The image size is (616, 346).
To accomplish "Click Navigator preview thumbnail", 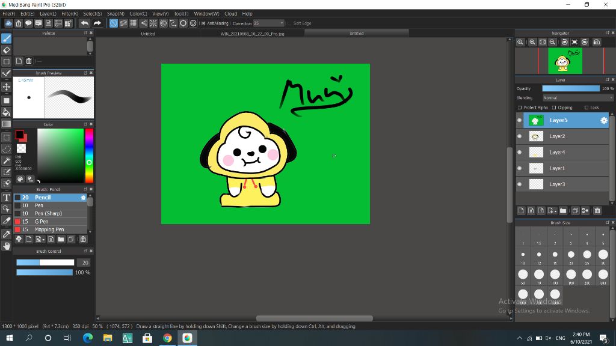I will pyautogui.click(x=565, y=61).
